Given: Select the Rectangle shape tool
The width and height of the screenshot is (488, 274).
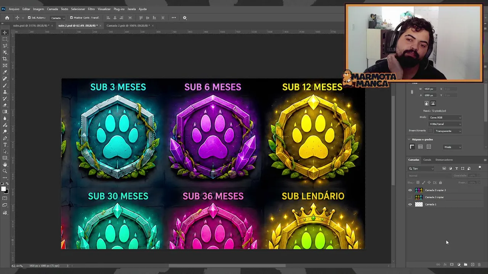Looking at the screenshot, I should point(5,158).
